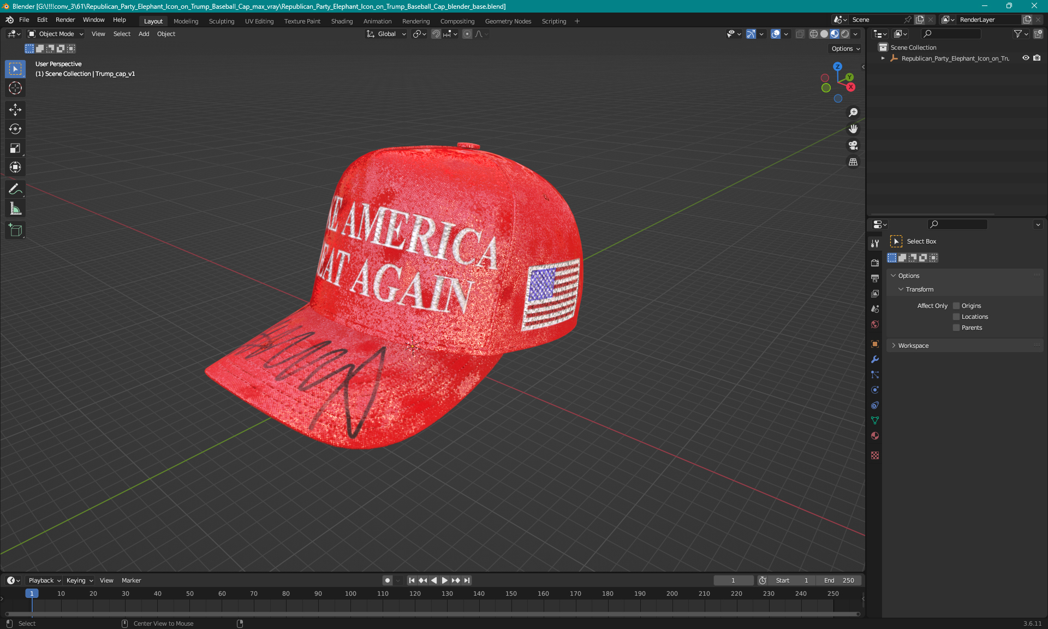The image size is (1048, 629).
Task: Select the Annotate tool
Action: [15, 189]
